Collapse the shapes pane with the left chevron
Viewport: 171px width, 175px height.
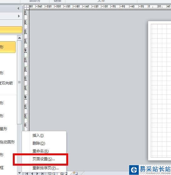pos(18,8)
